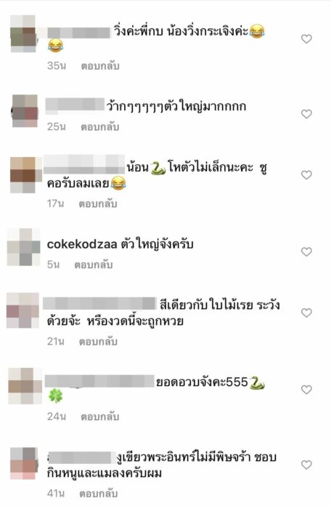Reply to the comment posted 35น ago
Screen dimensions: 331x506
click(x=100, y=66)
